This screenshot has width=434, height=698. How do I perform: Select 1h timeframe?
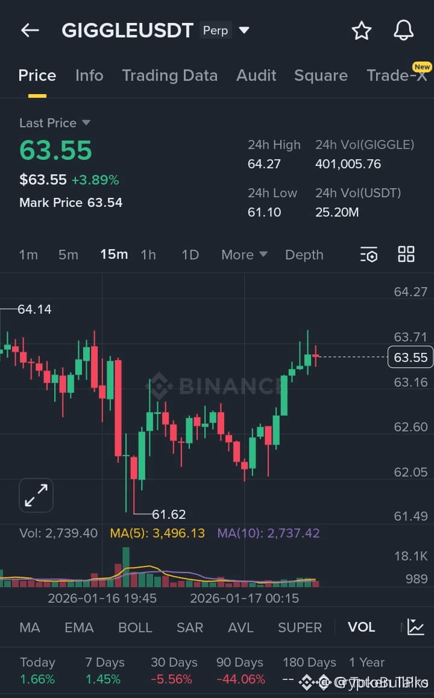pos(148,255)
